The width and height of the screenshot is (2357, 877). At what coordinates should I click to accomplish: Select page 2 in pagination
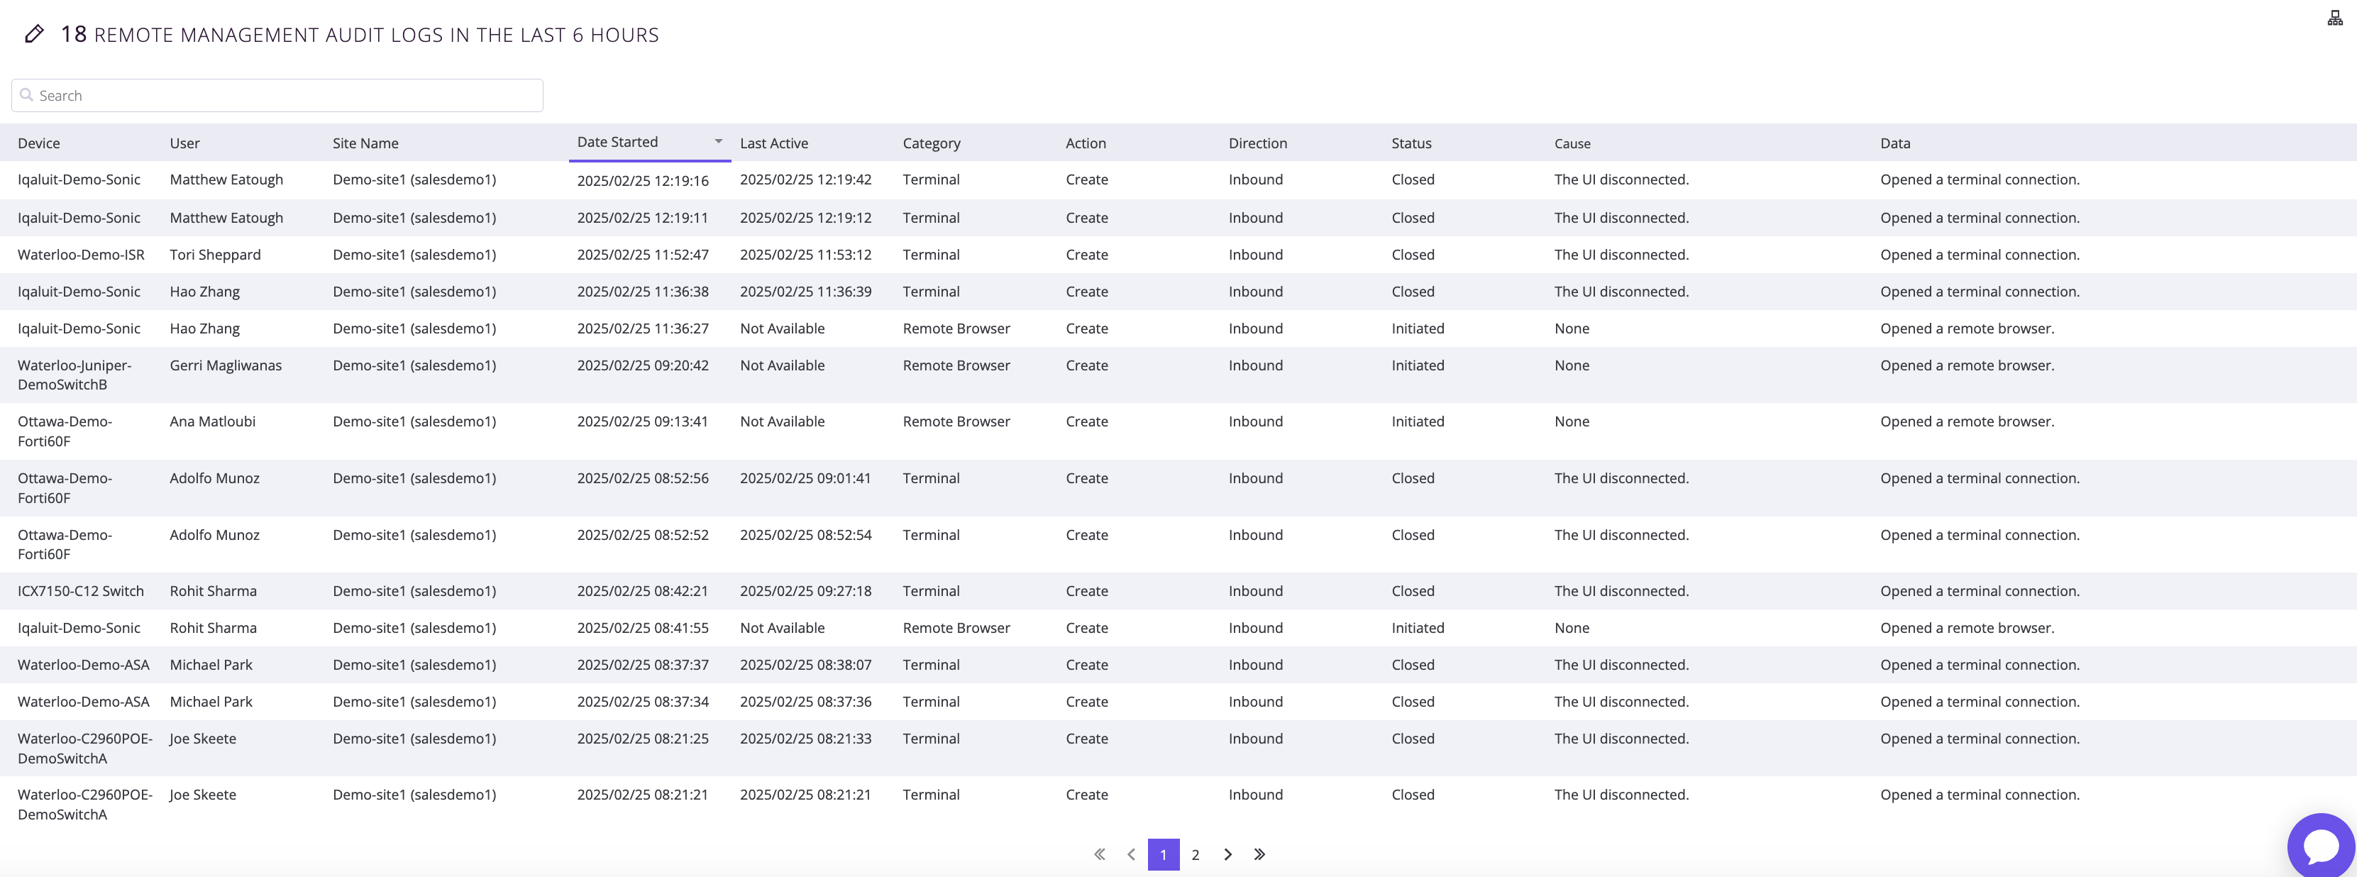click(x=1195, y=854)
